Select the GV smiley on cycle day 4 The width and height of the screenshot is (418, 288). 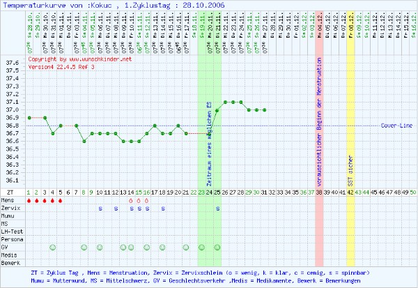pos(53,247)
